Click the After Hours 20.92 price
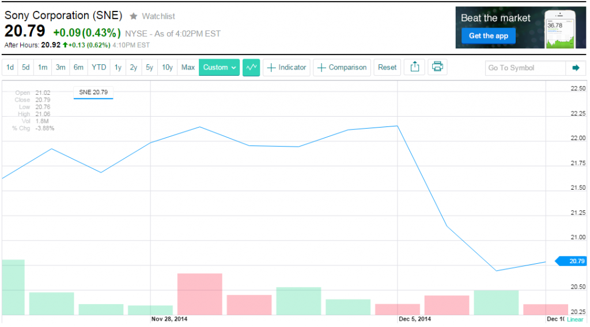The height and width of the screenshot is (327, 590). pyautogui.click(x=51, y=45)
